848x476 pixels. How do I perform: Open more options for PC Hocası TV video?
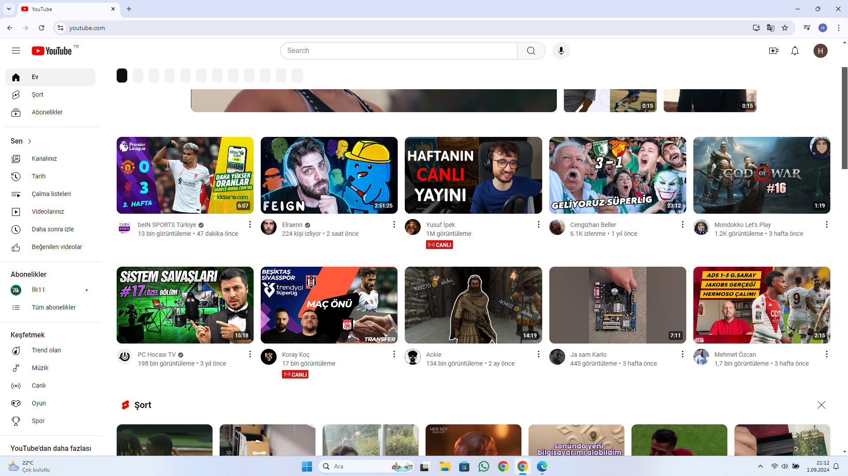click(x=250, y=354)
